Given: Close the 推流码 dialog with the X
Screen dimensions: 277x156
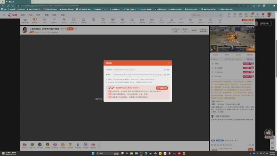Looking at the screenshot, I should point(169,63).
